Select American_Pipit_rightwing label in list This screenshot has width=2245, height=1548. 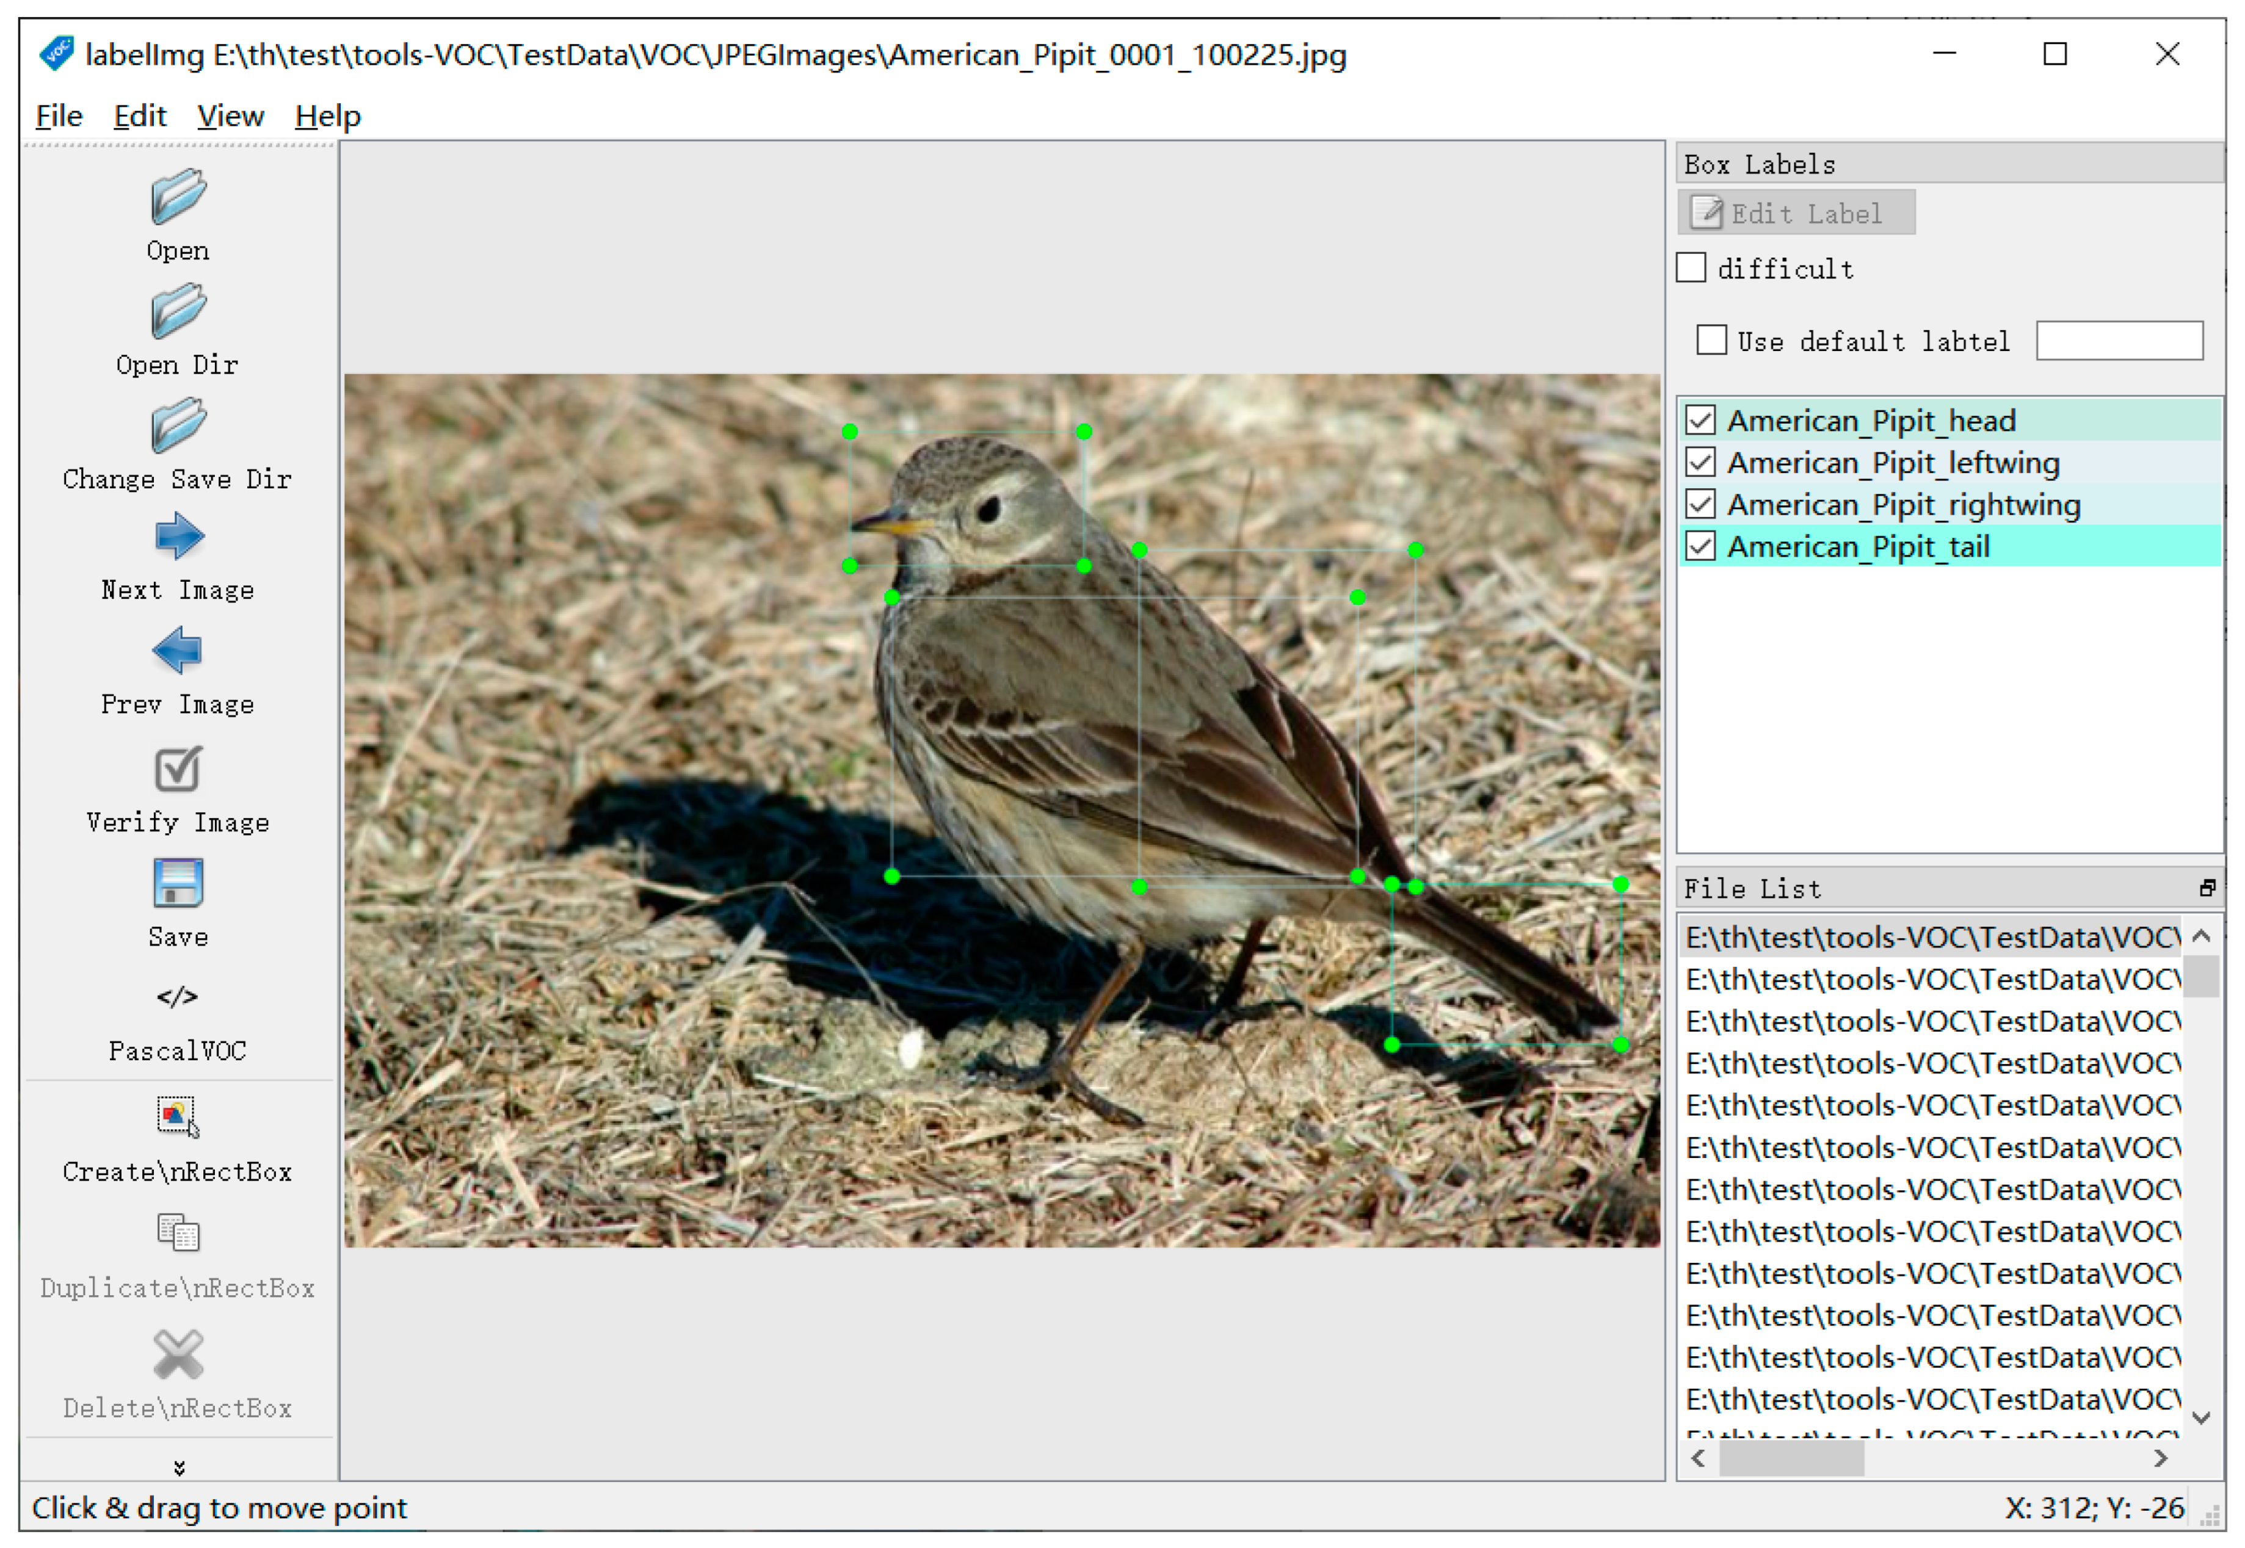pyautogui.click(x=1904, y=505)
